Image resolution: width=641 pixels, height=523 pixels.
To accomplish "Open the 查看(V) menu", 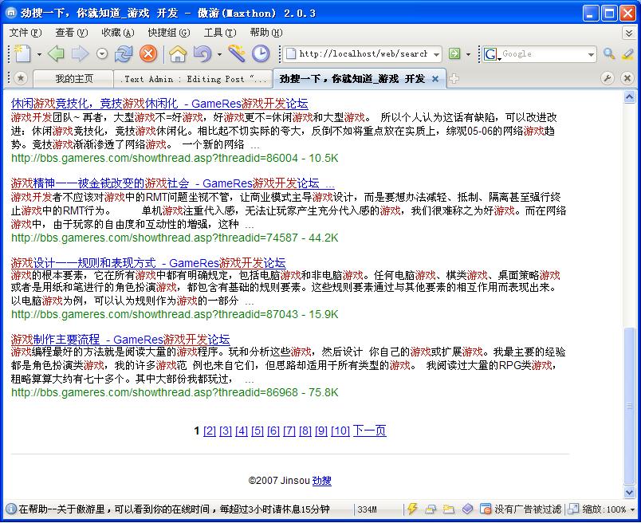I will click(x=72, y=33).
